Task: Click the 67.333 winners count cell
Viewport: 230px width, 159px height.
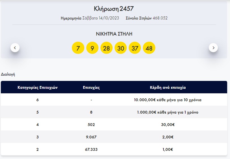Action: tap(91, 149)
